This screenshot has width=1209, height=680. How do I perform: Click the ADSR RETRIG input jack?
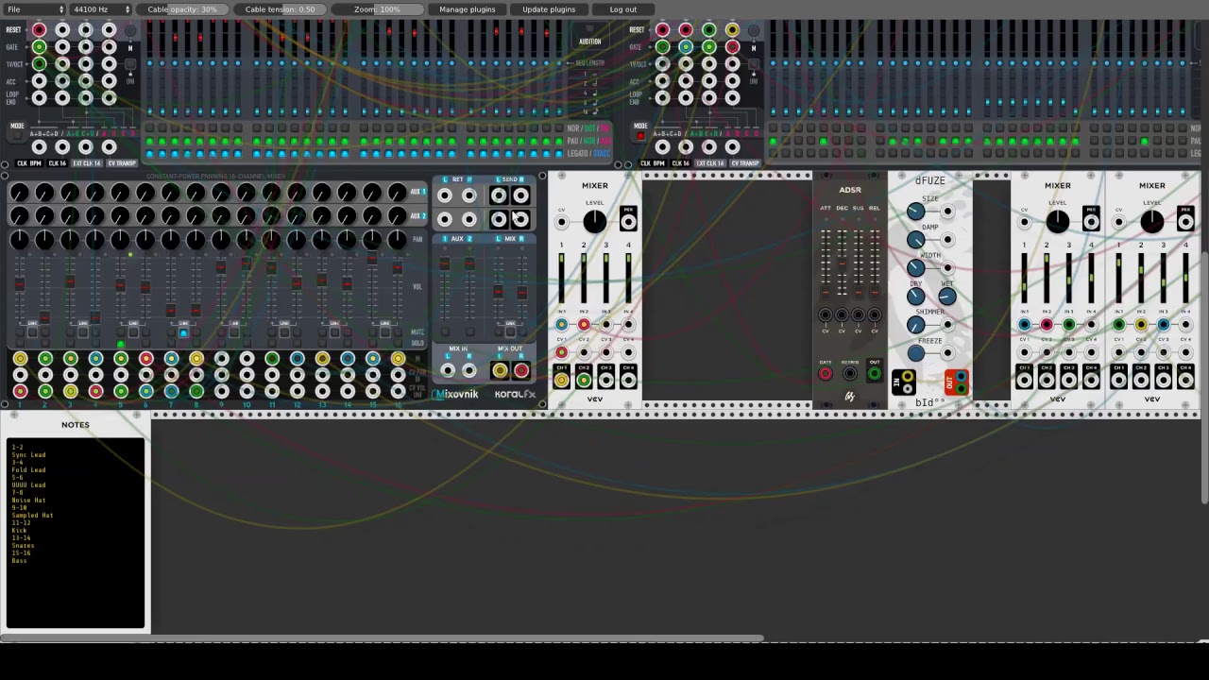pyautogui.click(x=850, y=374)
